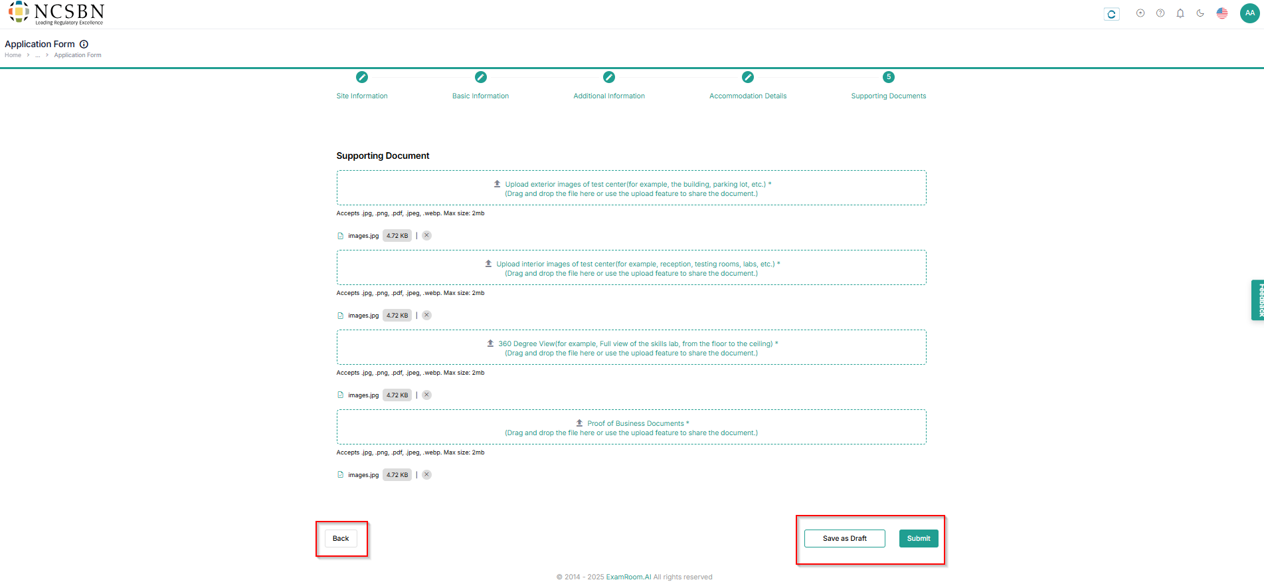This screenshot has width=1264, height=588.
Task: Go to the Site Information step
Action: [362, 96]
